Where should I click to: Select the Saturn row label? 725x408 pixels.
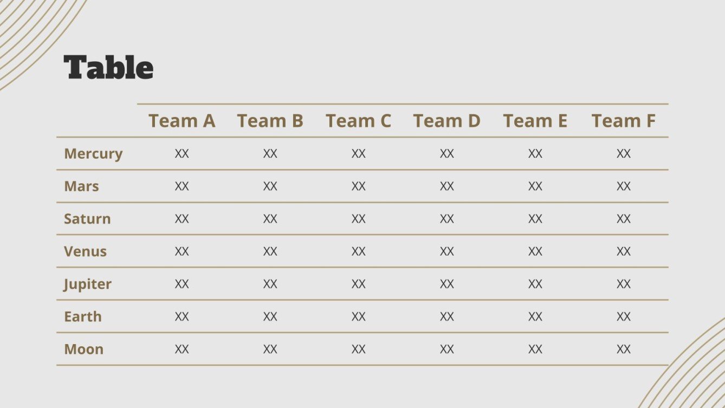point(87,219)
